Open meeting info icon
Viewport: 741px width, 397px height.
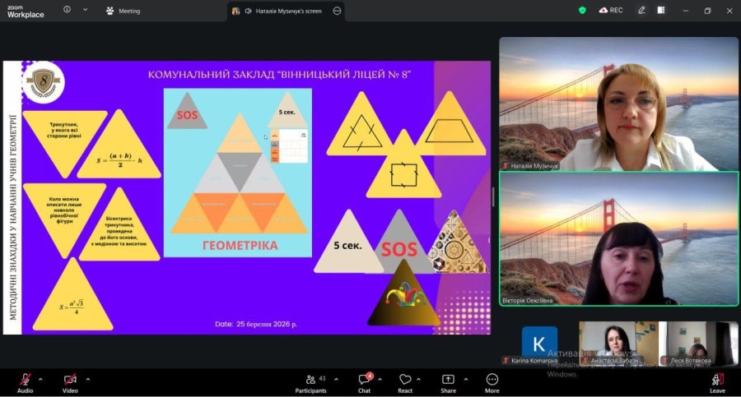(68, 9)
